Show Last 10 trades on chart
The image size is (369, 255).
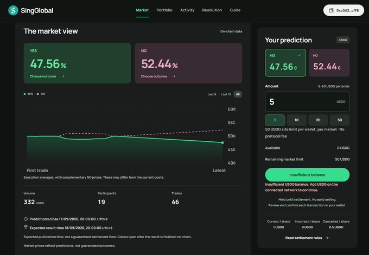pos(226,94)
